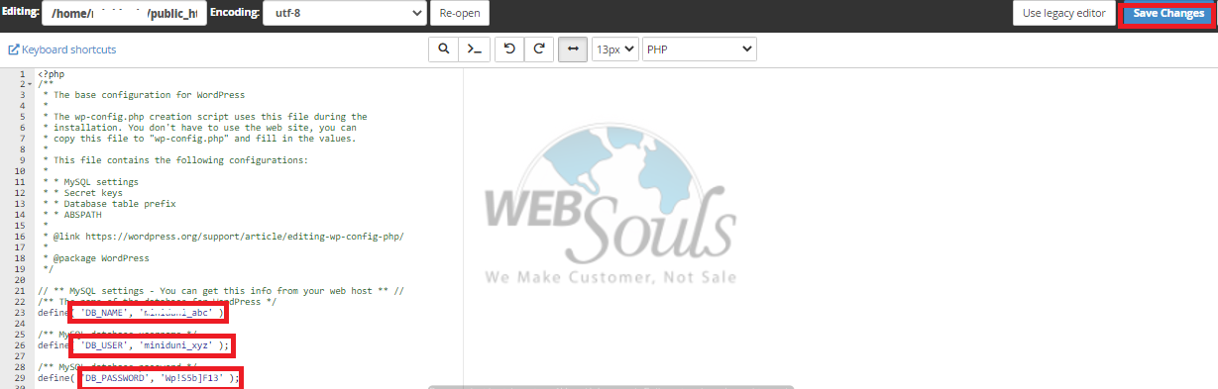Click the opening <?php tag line
The image size is (1218, 389).
point(52,74)
